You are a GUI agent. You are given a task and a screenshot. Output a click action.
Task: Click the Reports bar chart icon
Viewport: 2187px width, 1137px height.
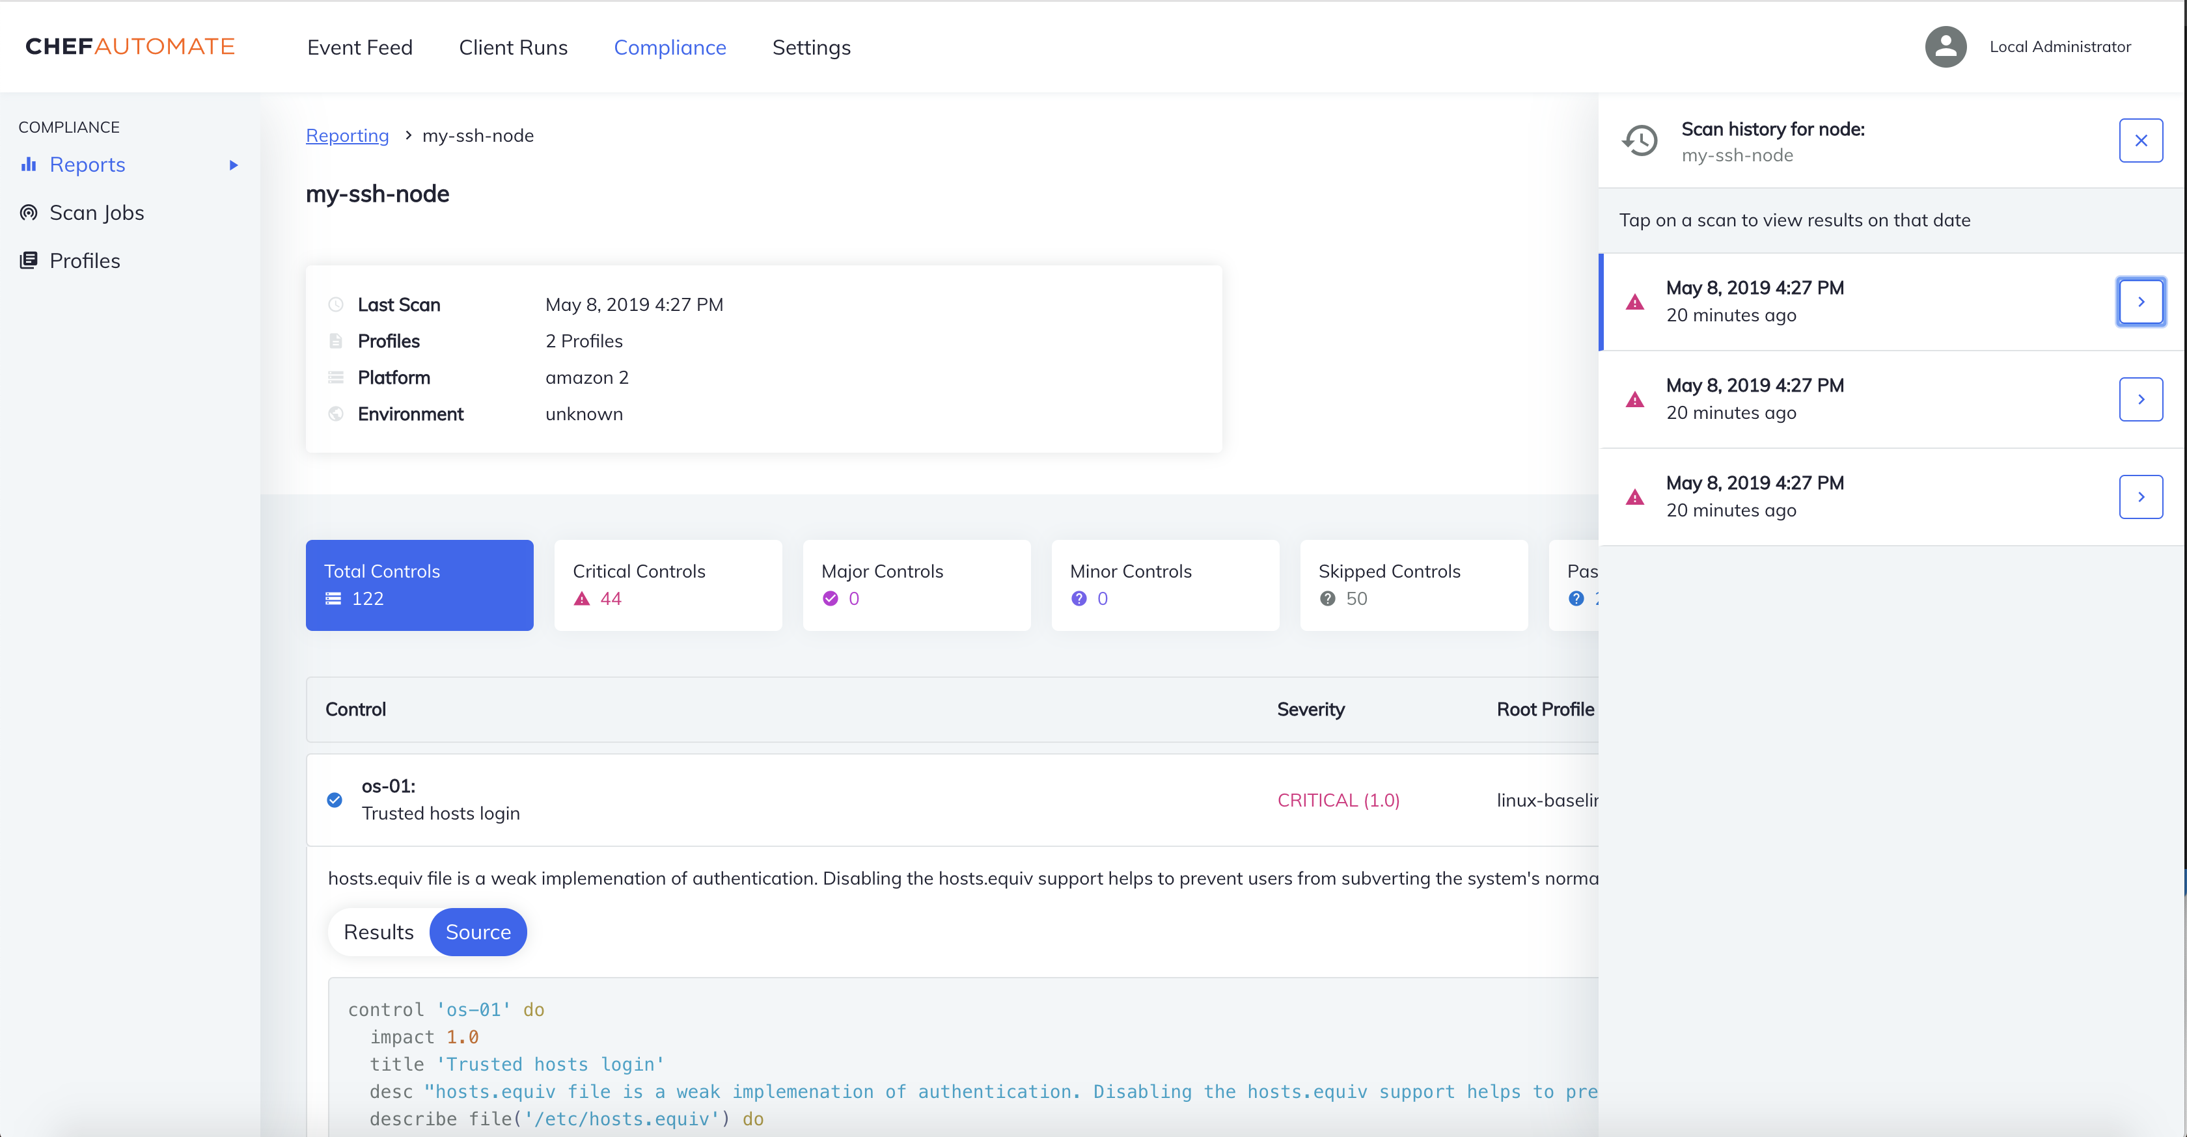(29, 165)
